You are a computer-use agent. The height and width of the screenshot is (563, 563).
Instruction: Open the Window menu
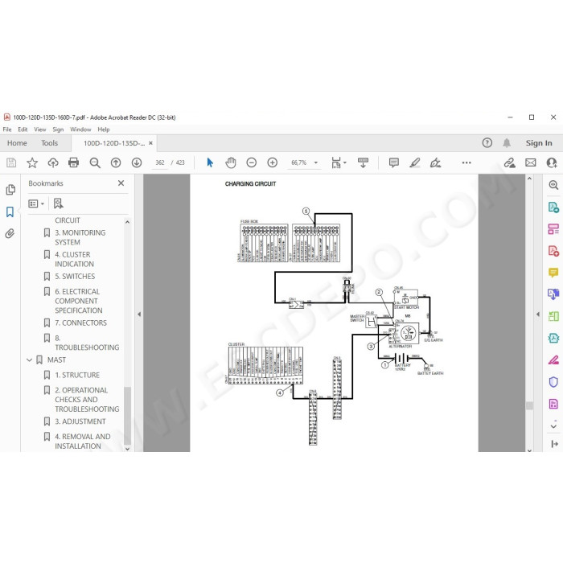tap(80, 129)
